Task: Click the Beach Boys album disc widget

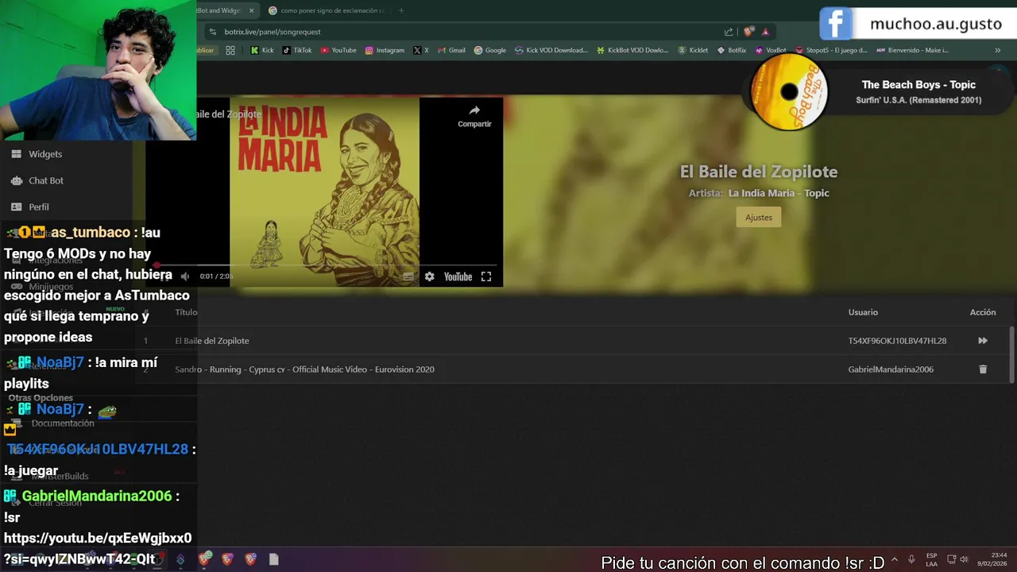Action: pos(788,92)
